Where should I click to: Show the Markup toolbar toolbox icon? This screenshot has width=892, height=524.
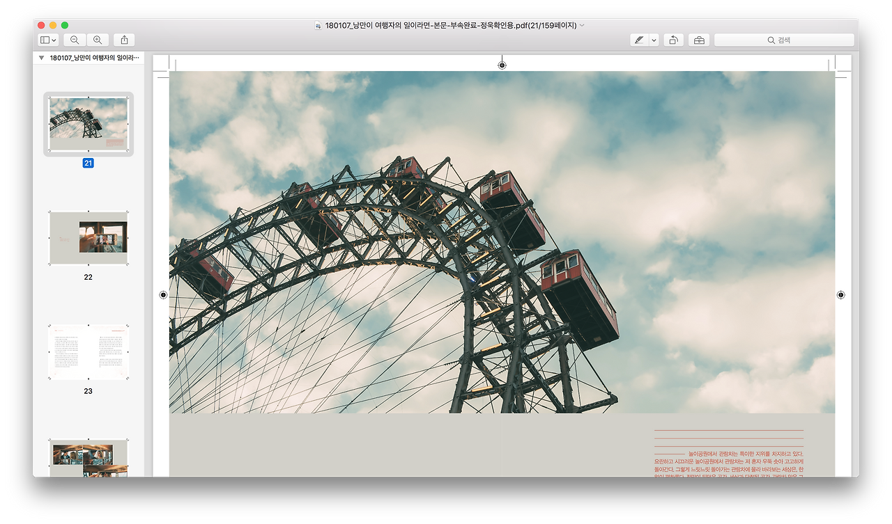pyautogui.click(x=699, y=40)
